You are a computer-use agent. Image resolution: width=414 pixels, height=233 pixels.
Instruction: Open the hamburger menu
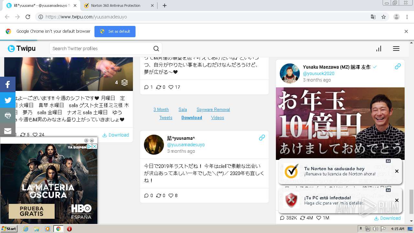(x=396, y=49)
